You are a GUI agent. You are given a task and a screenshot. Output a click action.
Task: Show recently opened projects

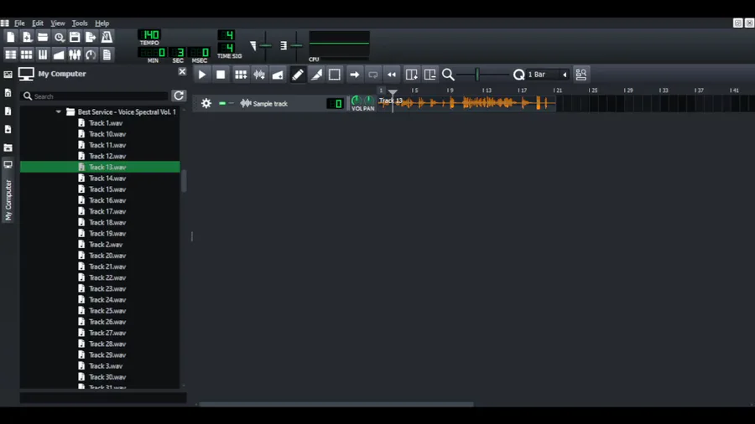(59, 37)
